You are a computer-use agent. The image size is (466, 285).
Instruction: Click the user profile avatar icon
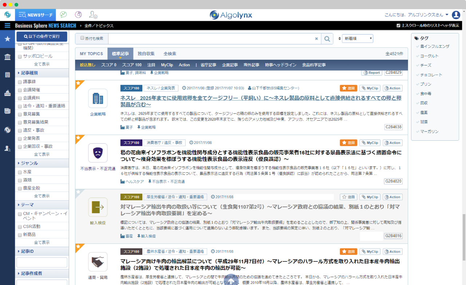[x=456, y=15]
